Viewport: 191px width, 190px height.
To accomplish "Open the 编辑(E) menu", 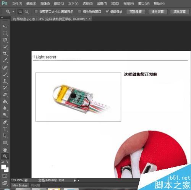I will [31, 3].
